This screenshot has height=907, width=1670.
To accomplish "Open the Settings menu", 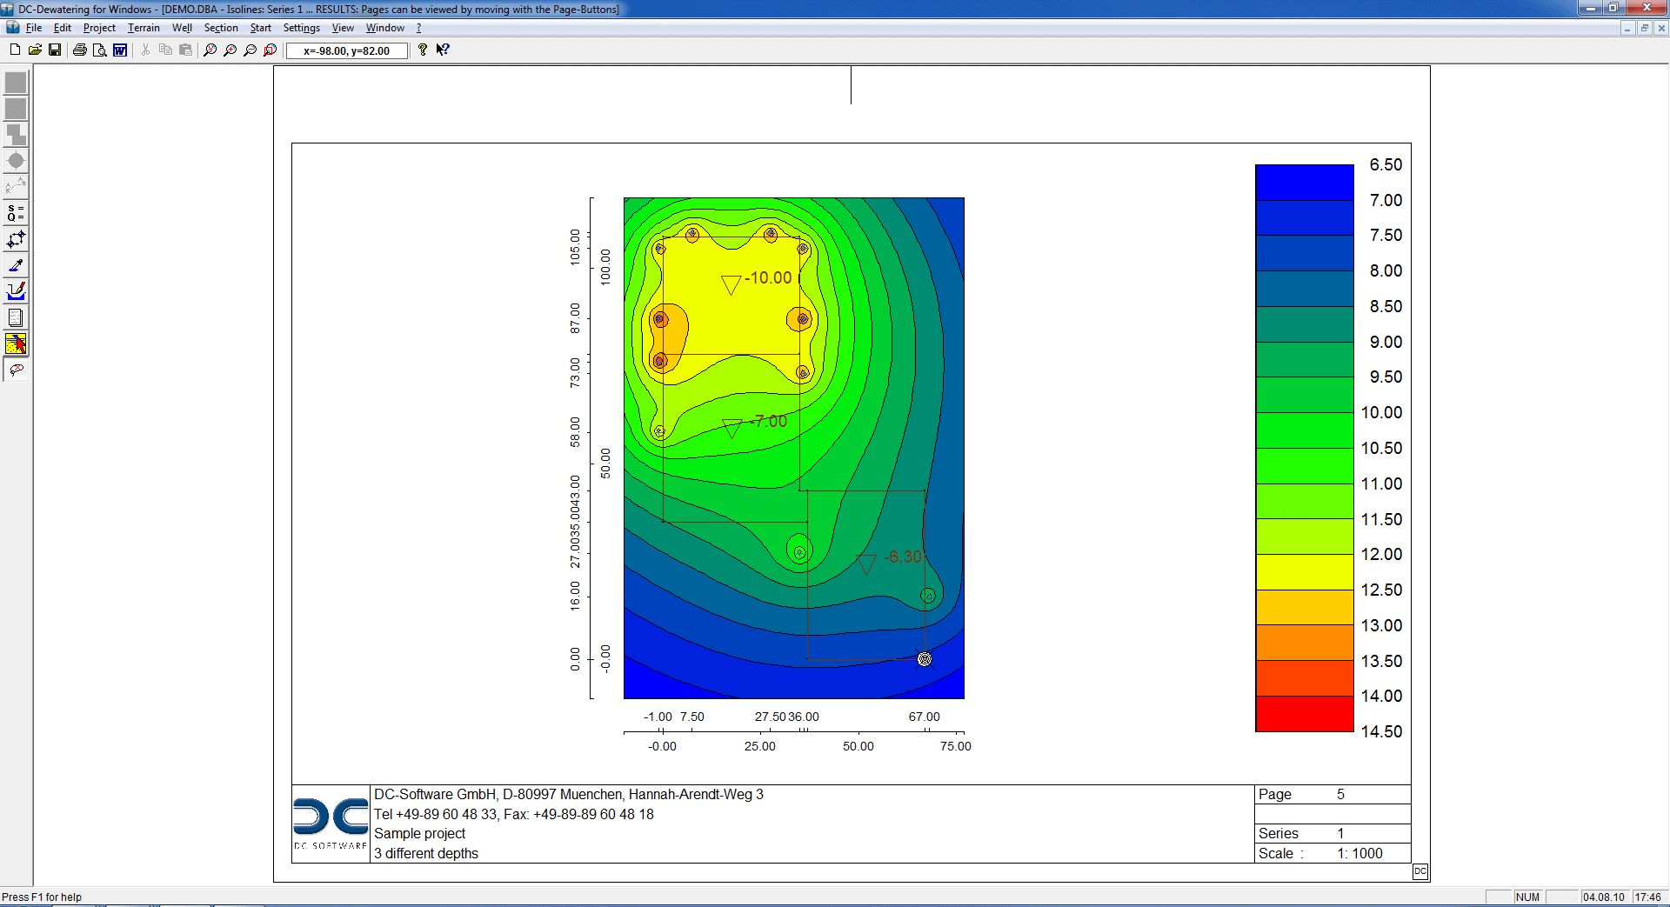I will (301, 28).
